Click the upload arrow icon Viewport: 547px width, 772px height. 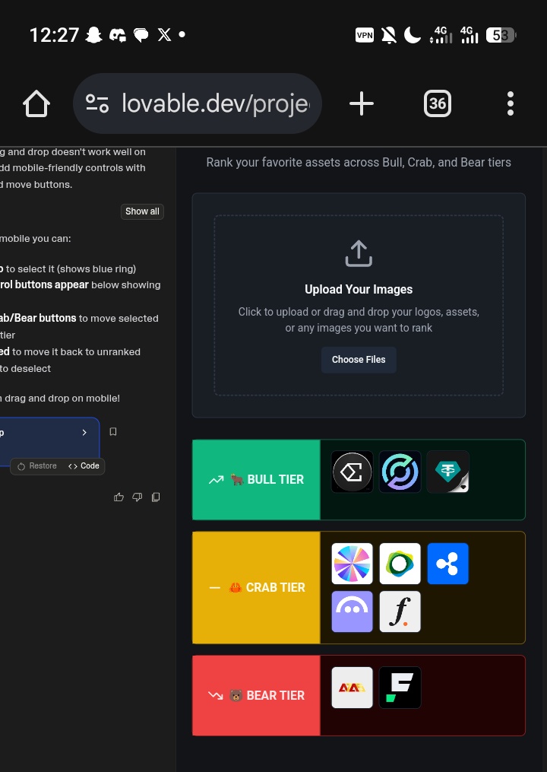click(x=359, y=253)
